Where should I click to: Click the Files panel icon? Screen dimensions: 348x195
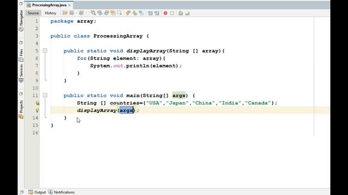21,59
